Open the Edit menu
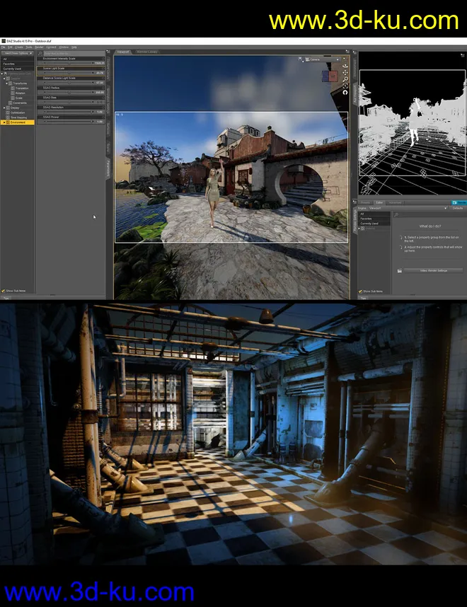 pos(10,47)
